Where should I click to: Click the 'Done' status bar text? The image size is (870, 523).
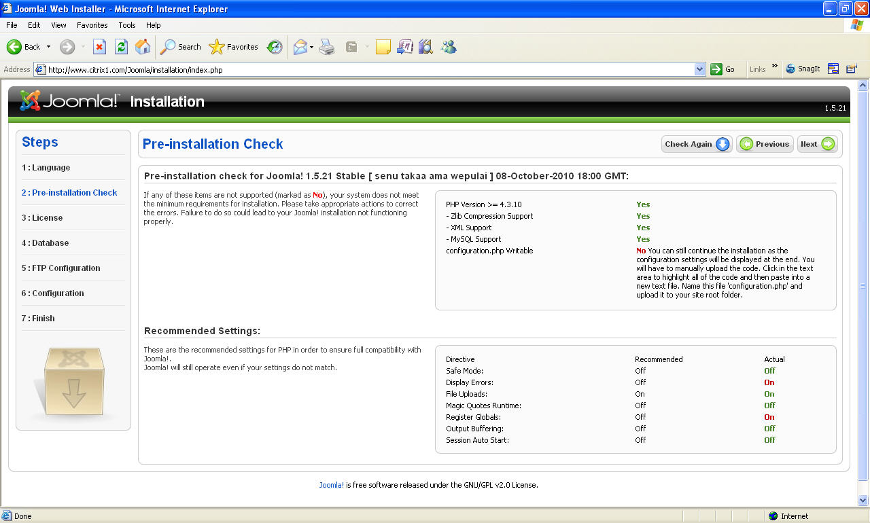pyautogui.click(x=23, y=516)
